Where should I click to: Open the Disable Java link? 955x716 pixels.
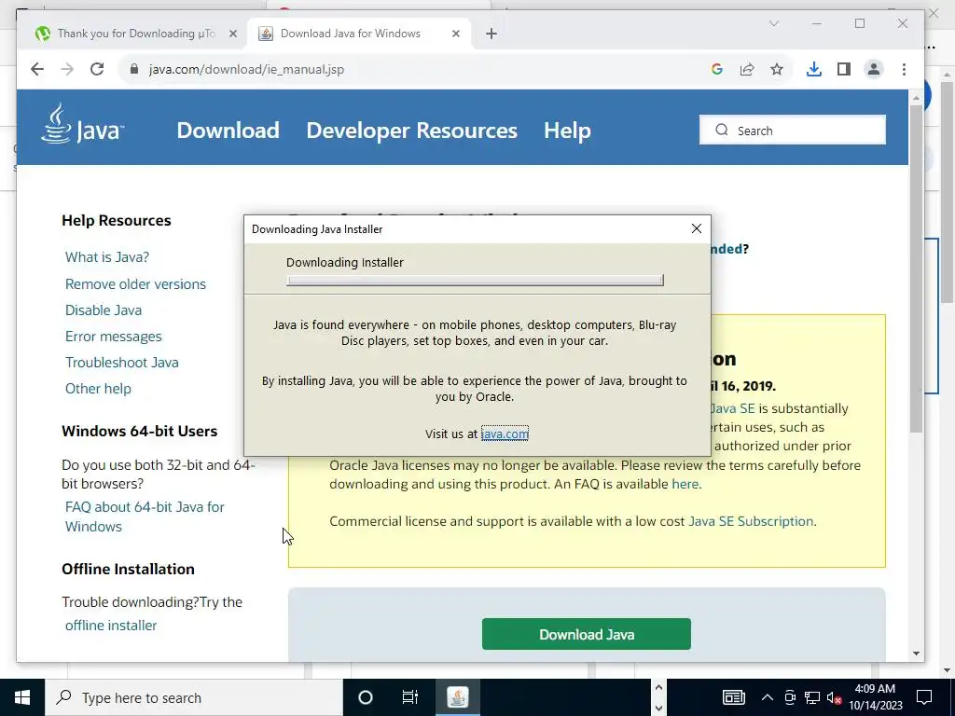pos(104,310)
